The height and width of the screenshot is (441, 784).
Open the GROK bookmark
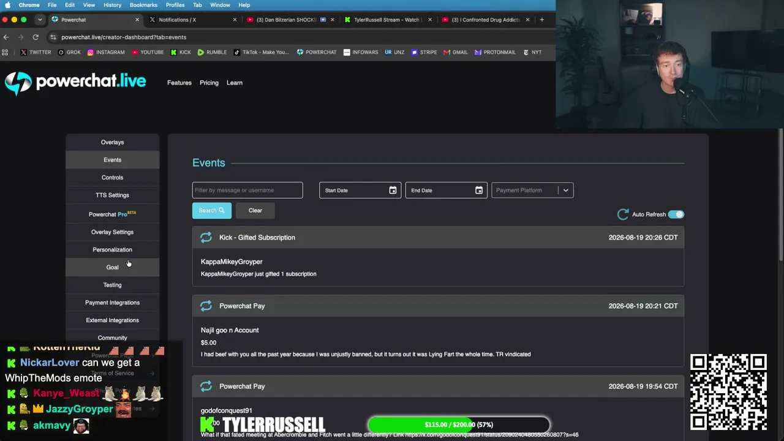69,52
